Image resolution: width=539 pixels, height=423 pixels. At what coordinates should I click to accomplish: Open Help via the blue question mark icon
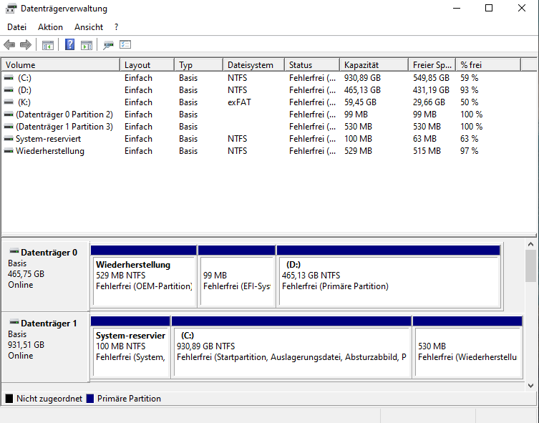[69, 44]
